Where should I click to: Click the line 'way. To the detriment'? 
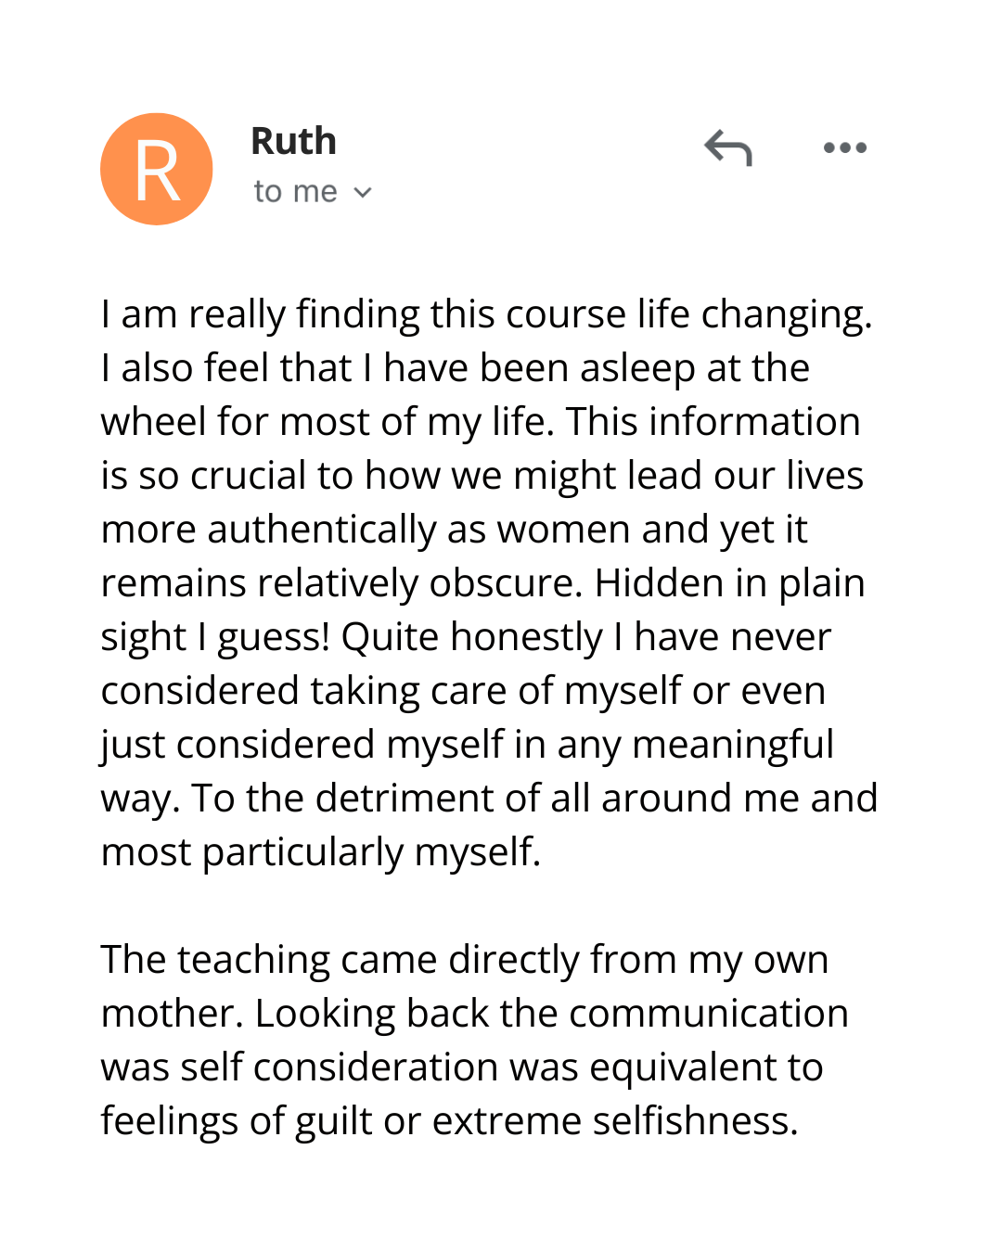point(489,798)
